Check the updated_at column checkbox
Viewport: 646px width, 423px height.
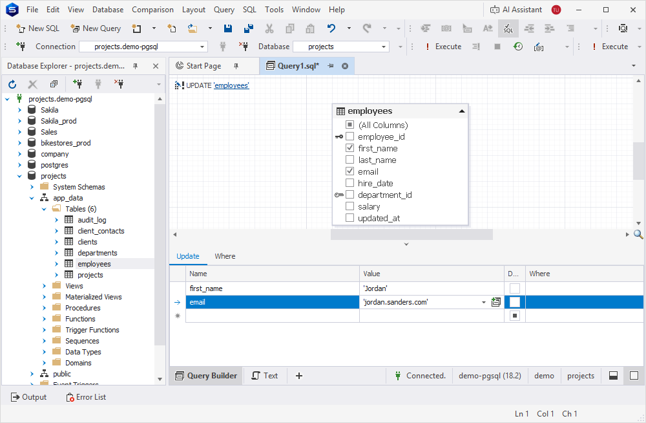coord(349,217)
